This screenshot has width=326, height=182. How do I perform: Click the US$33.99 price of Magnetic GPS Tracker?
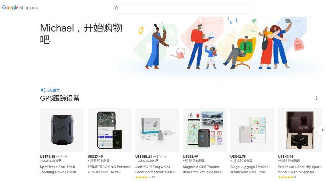(190, 157)
